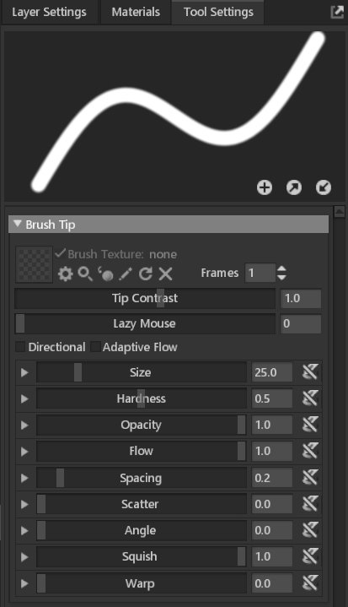348x607 pixels.
Task: Click the gear icon under Brush Texture
Action: 65,274
